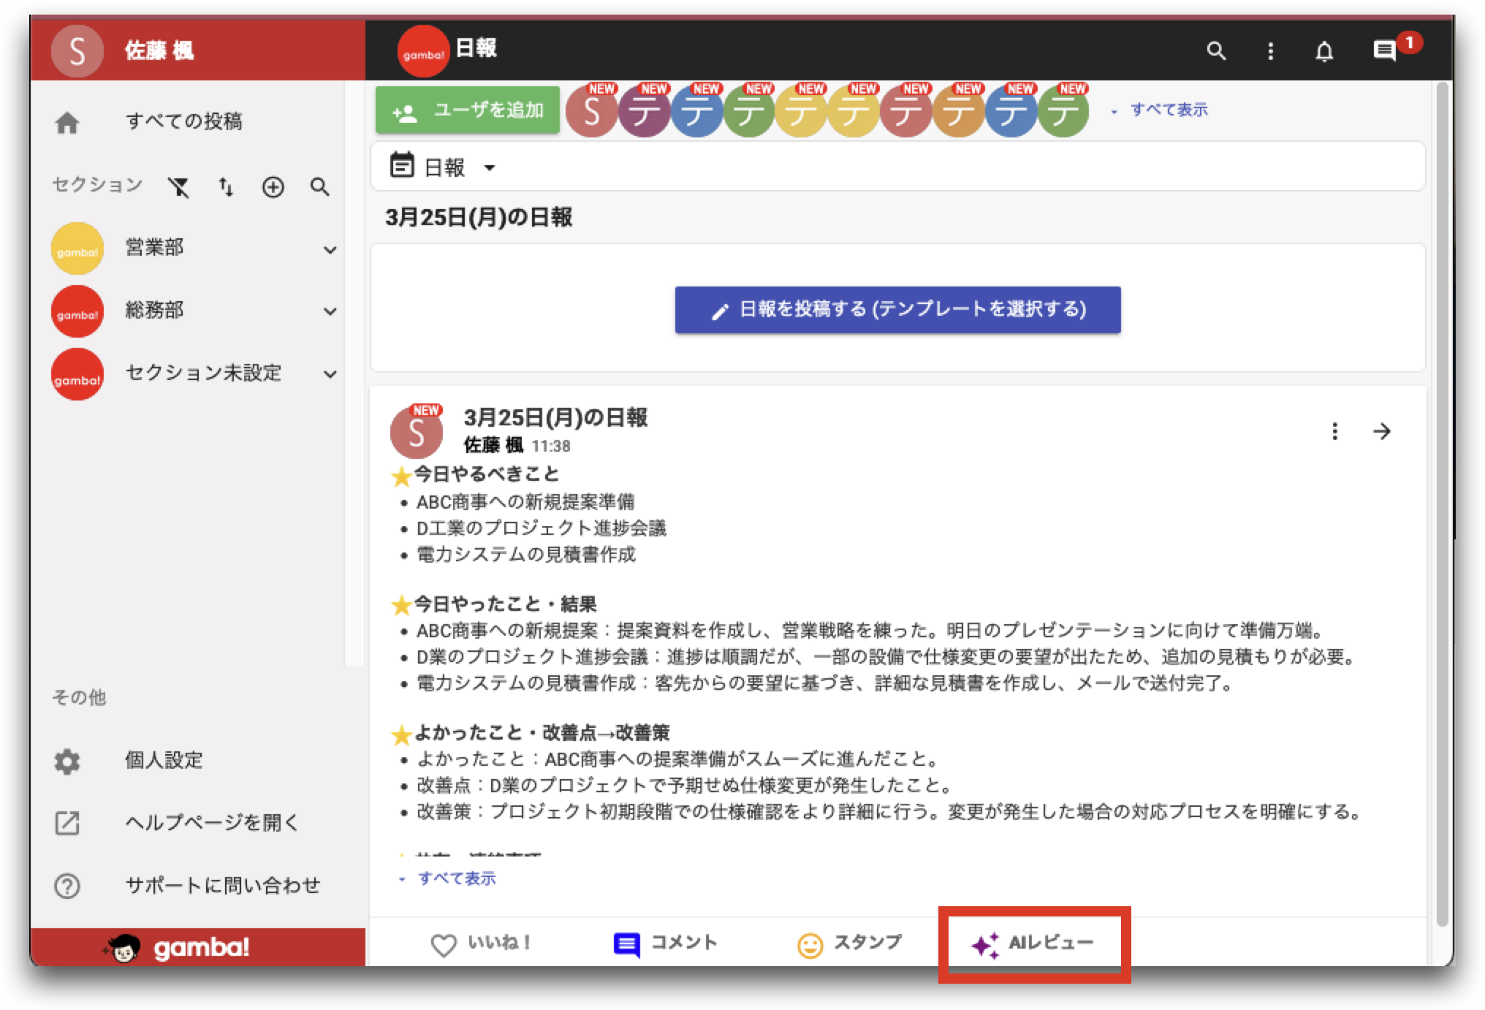Click the 11:38 post timestamp

pyautogui.click(x=551, y=446)
